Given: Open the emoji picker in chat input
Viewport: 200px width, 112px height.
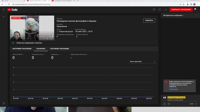Looking at the screenshot, I should 165,104.
